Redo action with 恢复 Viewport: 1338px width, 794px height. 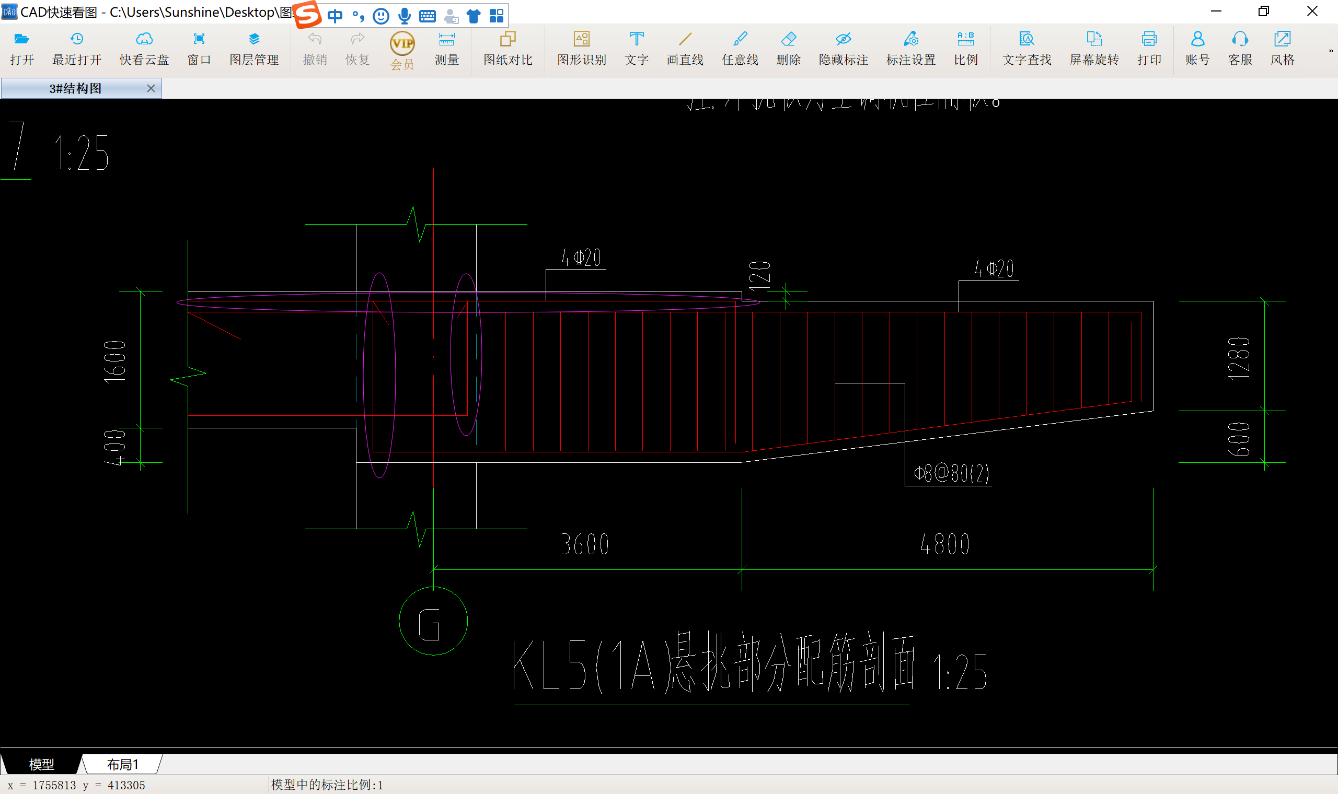pyautogui.click(x=357, y=49)
